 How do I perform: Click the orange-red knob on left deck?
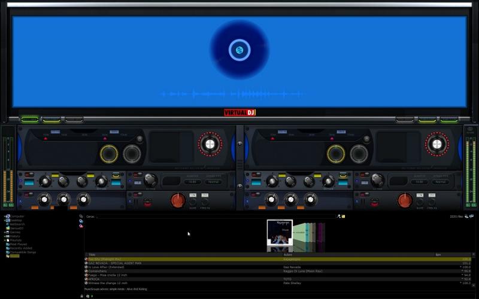[x=178, y=200]
